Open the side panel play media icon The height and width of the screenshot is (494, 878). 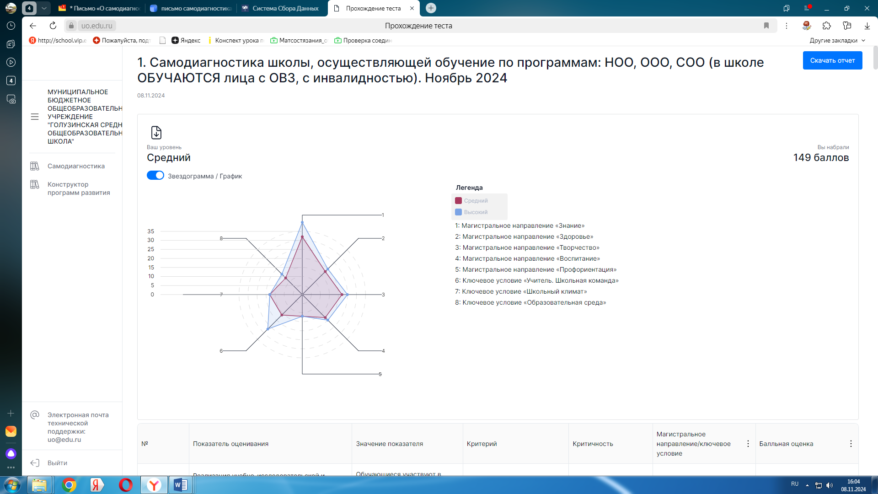[11, 62]
